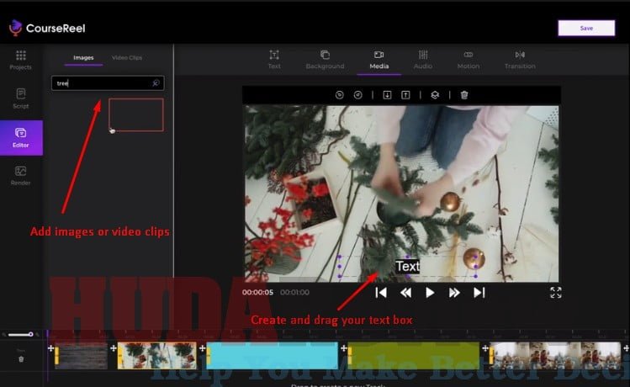Click the rewind button
630x387 pixels.
pos(405,293)
